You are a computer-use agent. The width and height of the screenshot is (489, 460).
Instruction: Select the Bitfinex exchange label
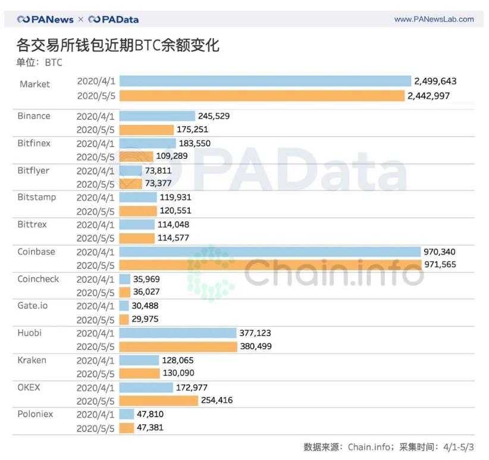(34, 143)
